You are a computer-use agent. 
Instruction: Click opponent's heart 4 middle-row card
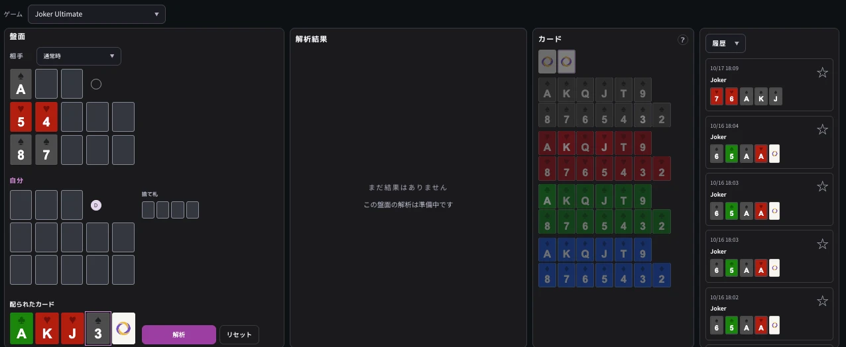pyautogui.click(x=47, y=117)
